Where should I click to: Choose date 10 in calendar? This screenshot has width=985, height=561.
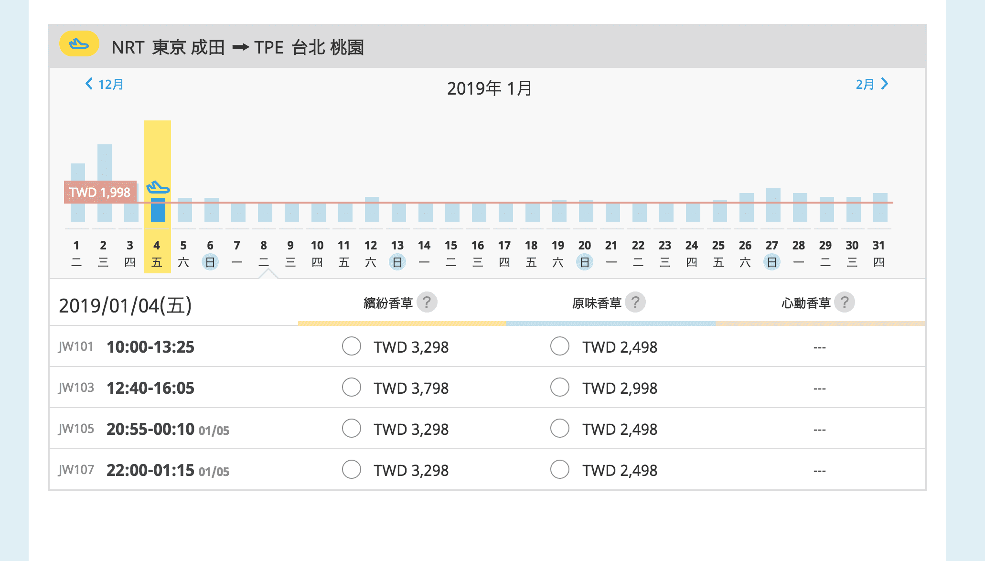(x=317, y=253)
